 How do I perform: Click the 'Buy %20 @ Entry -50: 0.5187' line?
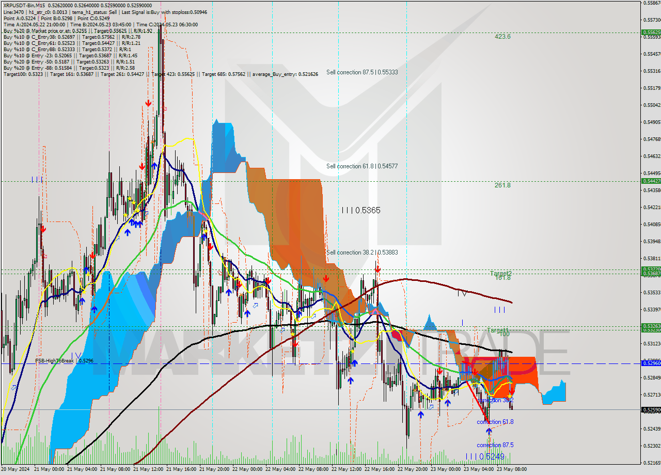point(69,61)
